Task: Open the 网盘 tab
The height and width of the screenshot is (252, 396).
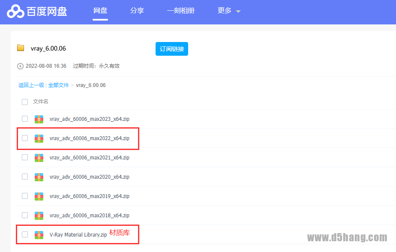Action: [100, 11]
